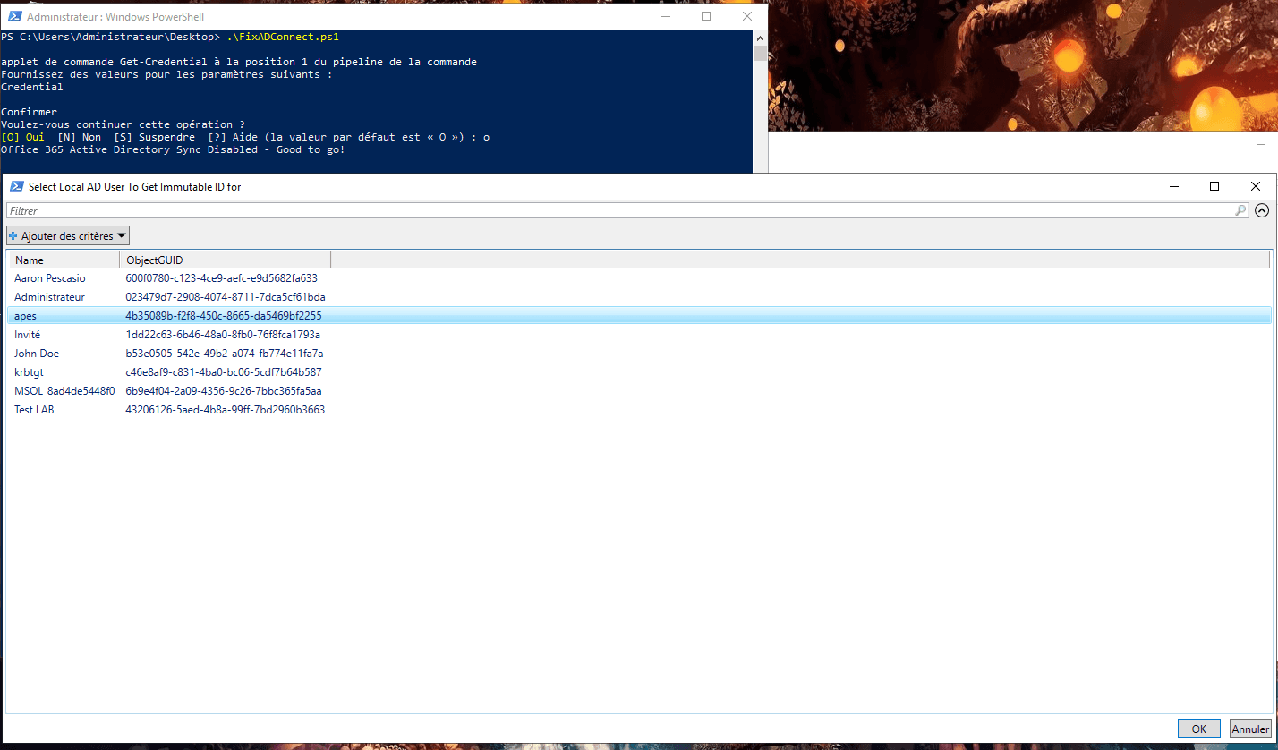The width and height of the screenshot is (1278, 750).
Task: Sort the list by the Name column header
Action: tap(63, 260)
